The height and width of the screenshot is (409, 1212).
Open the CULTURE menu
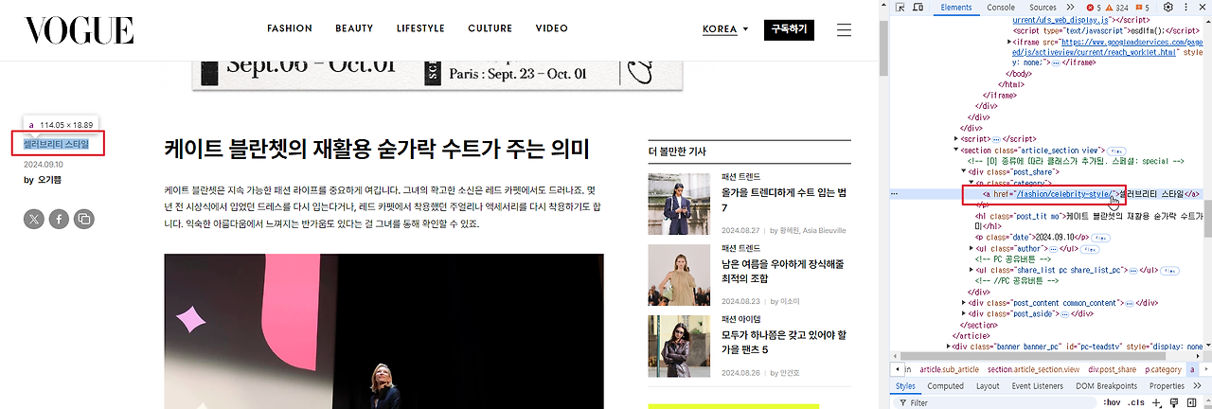point(490,28)
